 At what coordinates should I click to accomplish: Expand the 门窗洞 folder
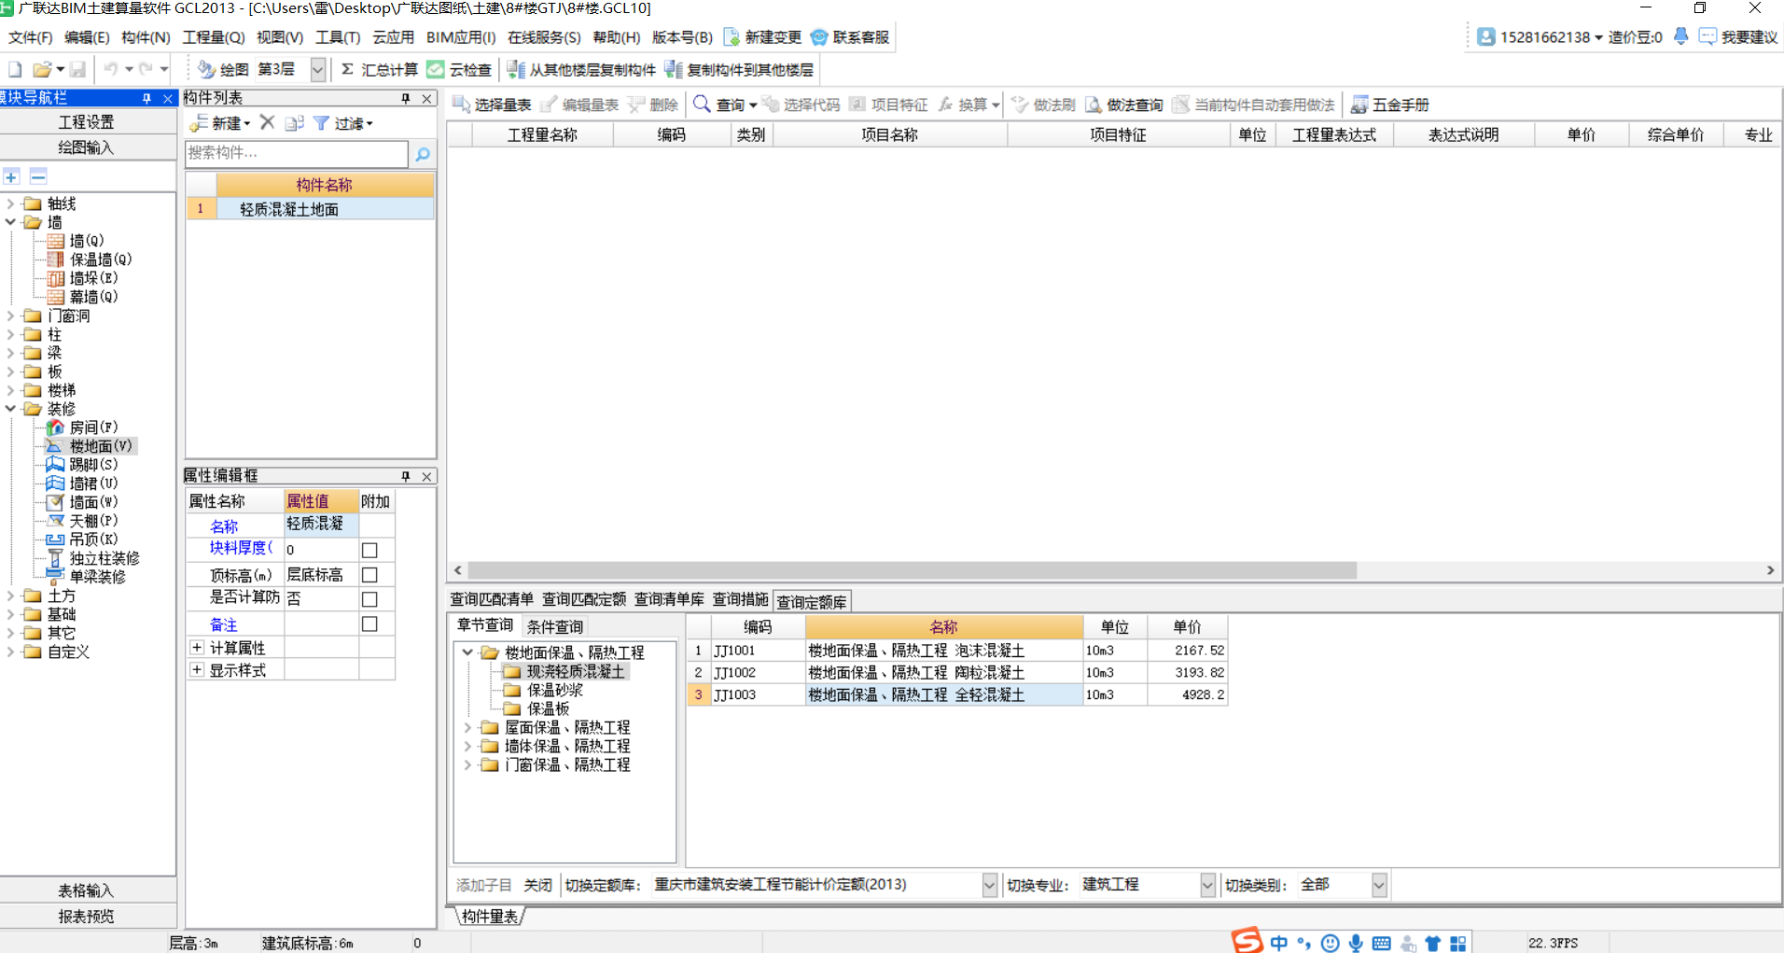tap(10, 315)
